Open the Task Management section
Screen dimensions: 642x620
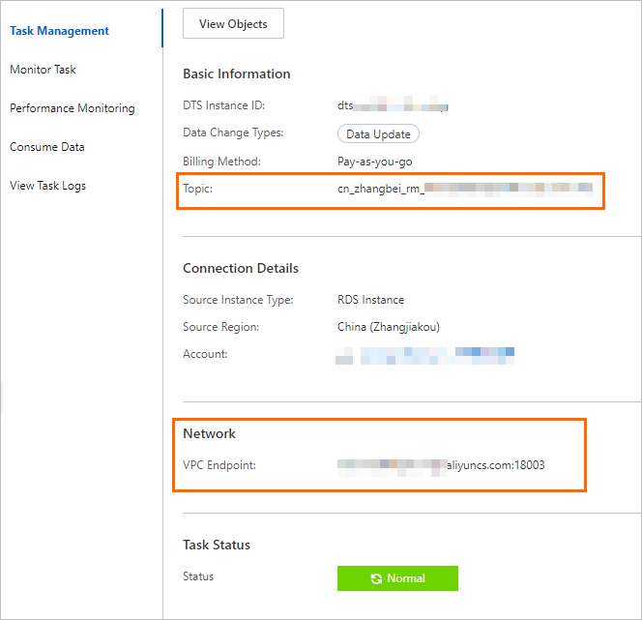pyautogui.click(x=59, y=31)
